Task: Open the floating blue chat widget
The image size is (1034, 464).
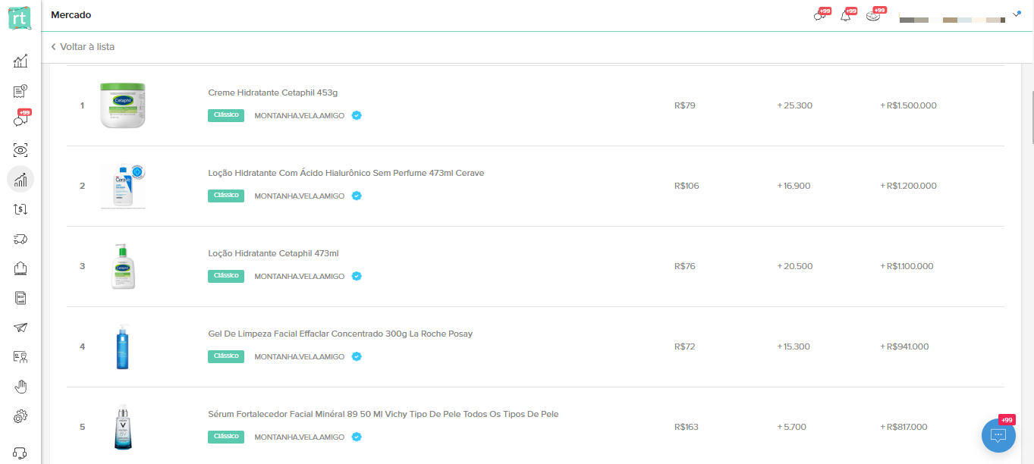Action: click(x=998, y=434)
